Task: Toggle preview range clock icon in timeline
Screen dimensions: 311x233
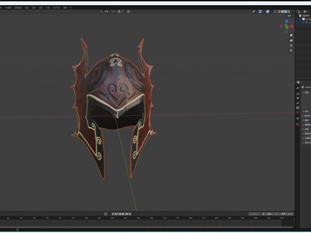Action: tap(263, 214)
